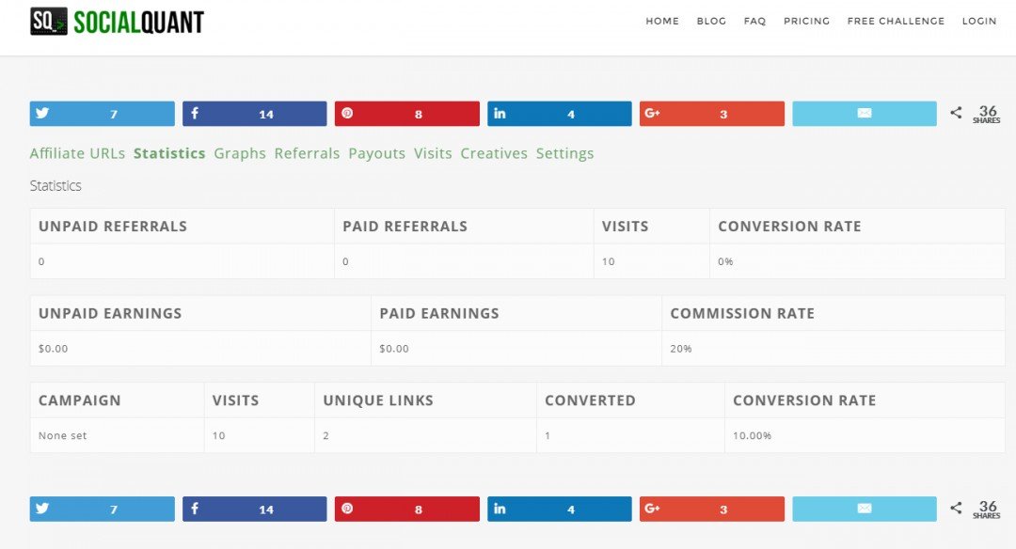Share on Google+ using top share bar
The width and height of the screenshot is (1016, 549).
point(712,114)
